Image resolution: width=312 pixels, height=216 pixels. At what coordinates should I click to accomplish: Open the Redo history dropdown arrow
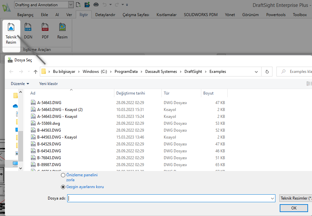click(123, 5)
